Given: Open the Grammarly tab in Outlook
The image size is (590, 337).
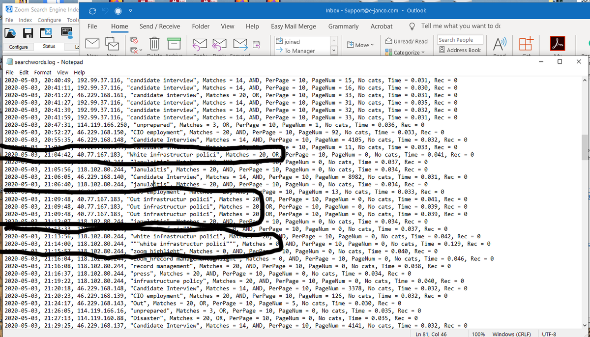Looking at the screenshot, I should click(x=343, y=27).
